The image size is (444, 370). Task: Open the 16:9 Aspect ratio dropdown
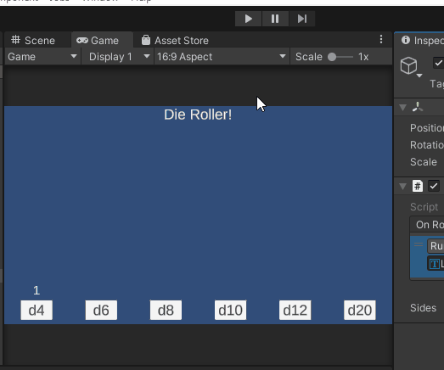[222, 57]
